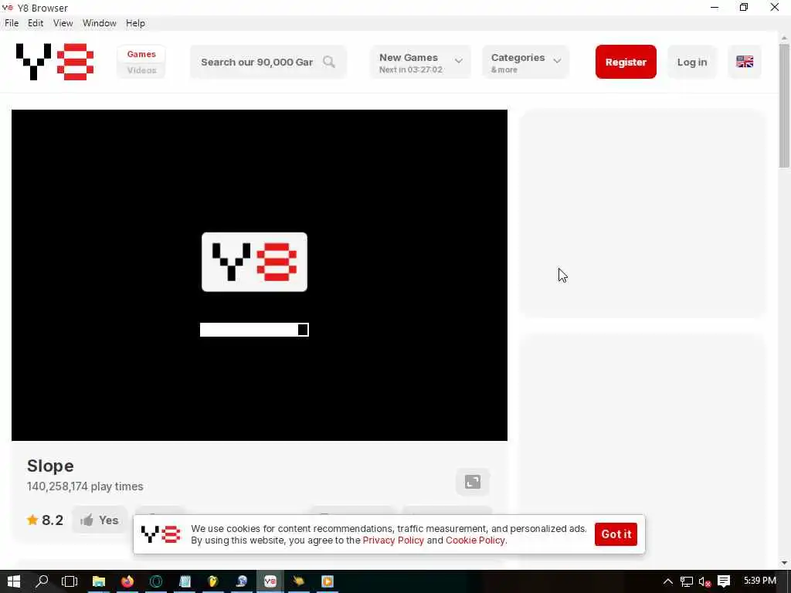The height and width of the screenshot is (593, 791).
Task: Toggle fullscreen with the expand icon
Action: pos(473,482)
